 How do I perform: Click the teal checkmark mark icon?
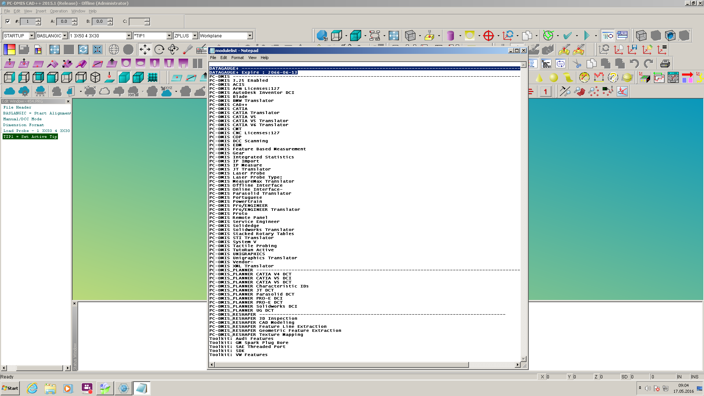568,36
